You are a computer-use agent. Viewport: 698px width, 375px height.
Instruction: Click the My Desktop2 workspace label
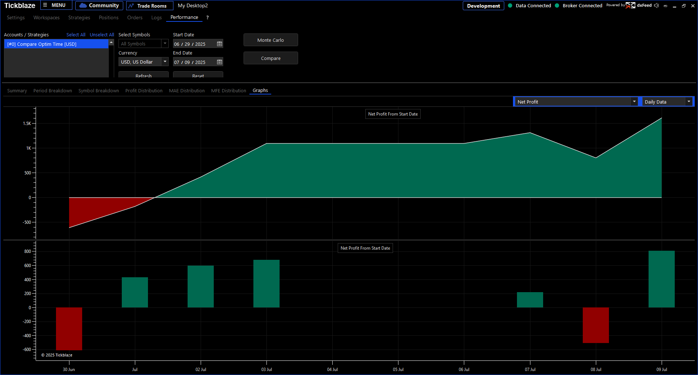point(193,6)
